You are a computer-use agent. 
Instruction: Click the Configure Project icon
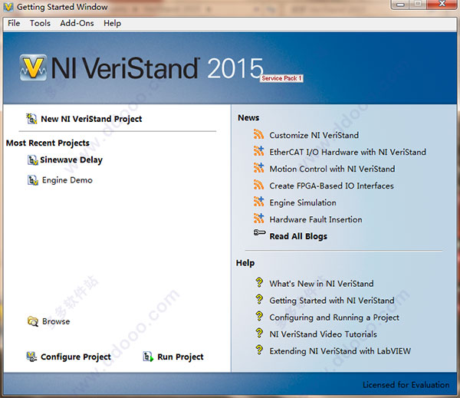tap(31, 357)
